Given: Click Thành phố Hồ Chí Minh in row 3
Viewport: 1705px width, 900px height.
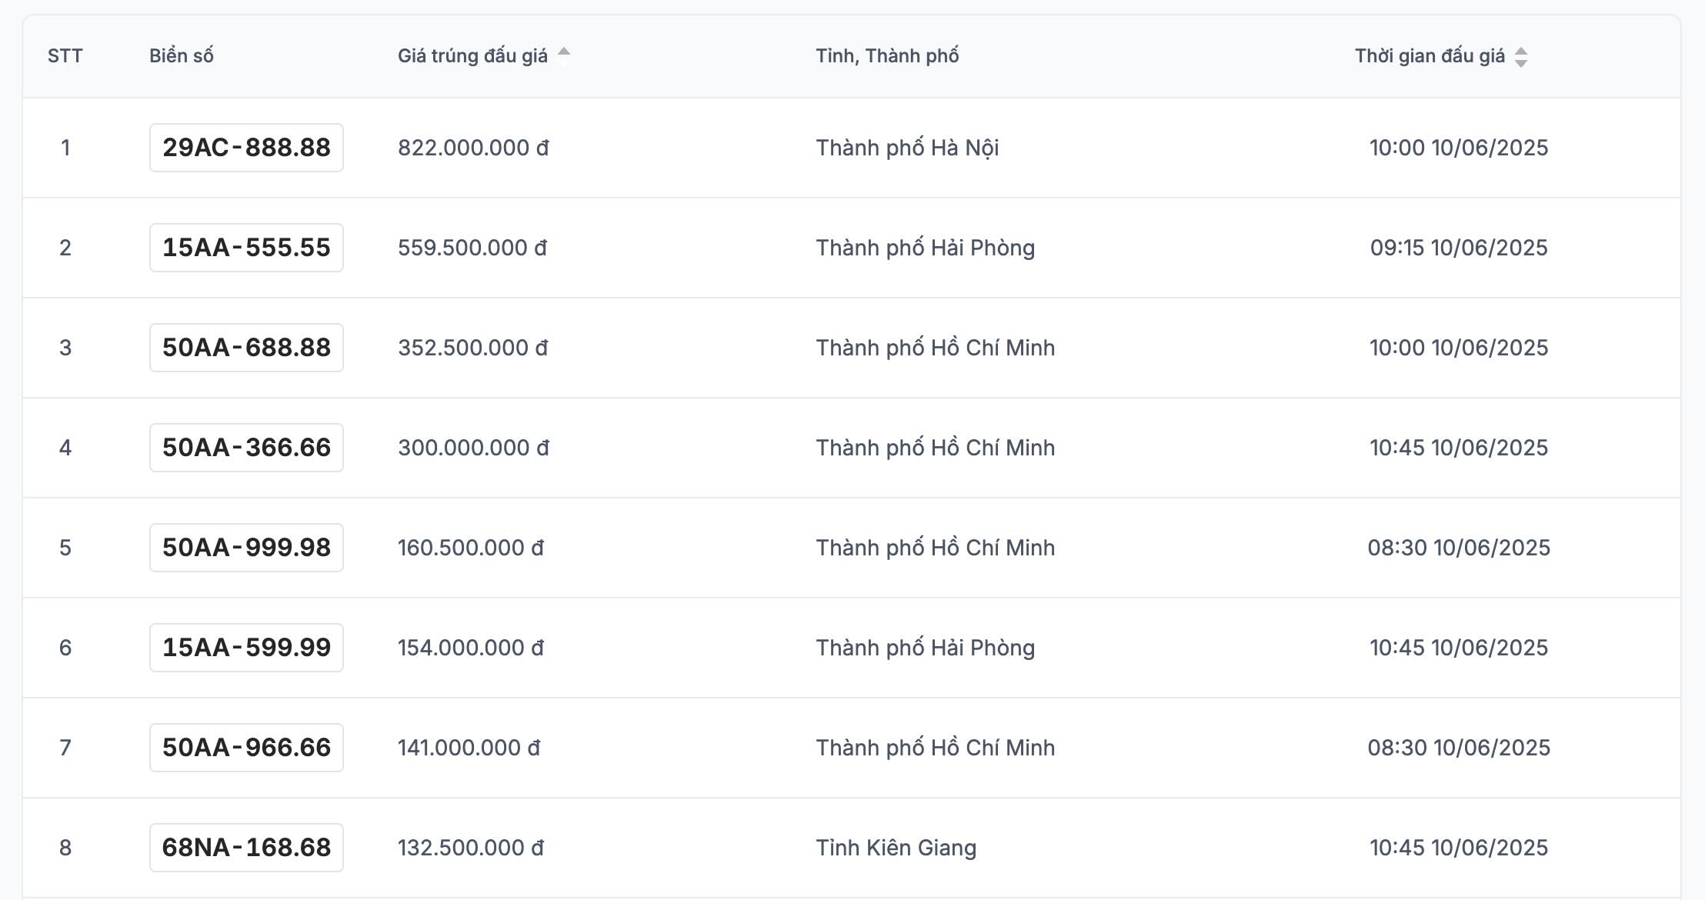Looking at the screenshot, I should click(935, 348).
